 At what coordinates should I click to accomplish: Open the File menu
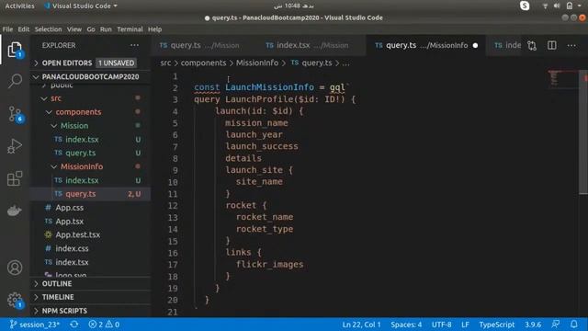(x=7, y=29)
